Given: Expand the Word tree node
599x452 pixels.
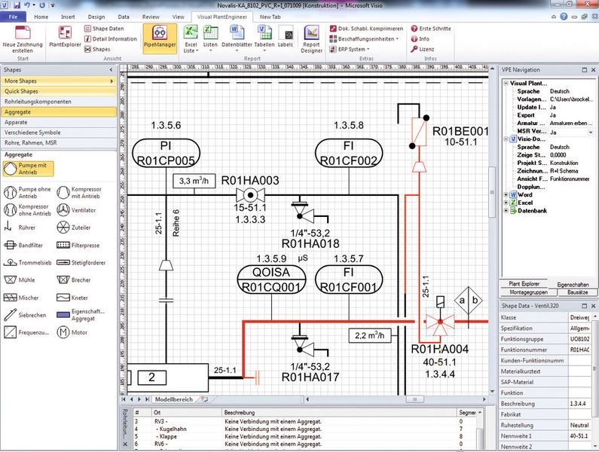Looking at the screenshot, I should point(506,195).
